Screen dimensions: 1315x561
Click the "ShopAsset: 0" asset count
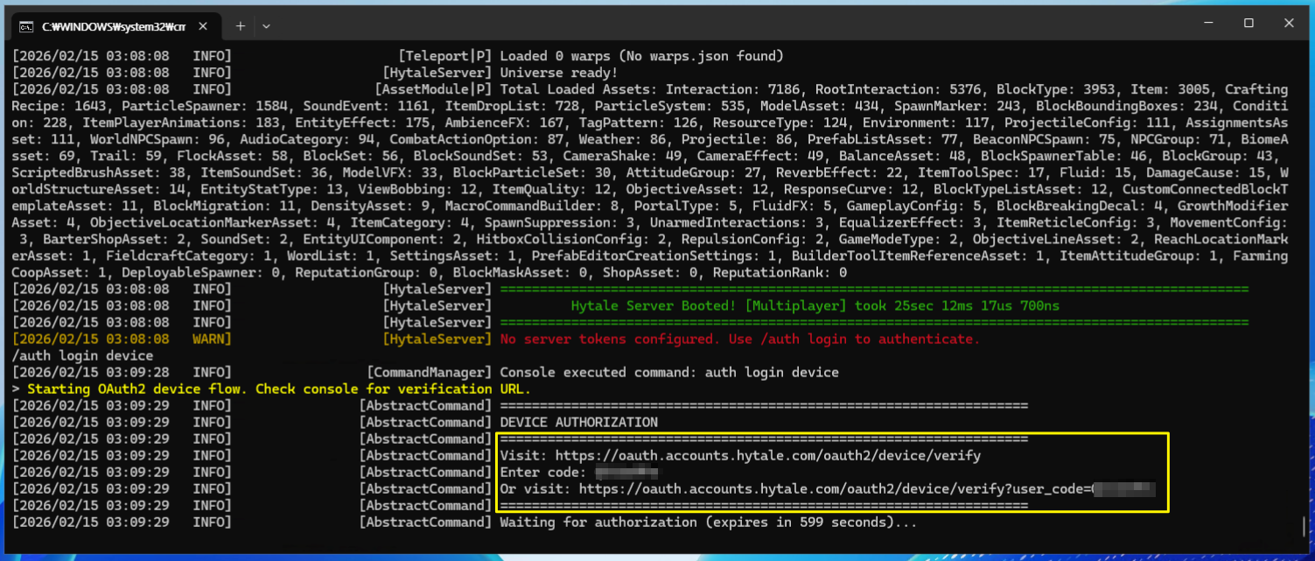648,272
